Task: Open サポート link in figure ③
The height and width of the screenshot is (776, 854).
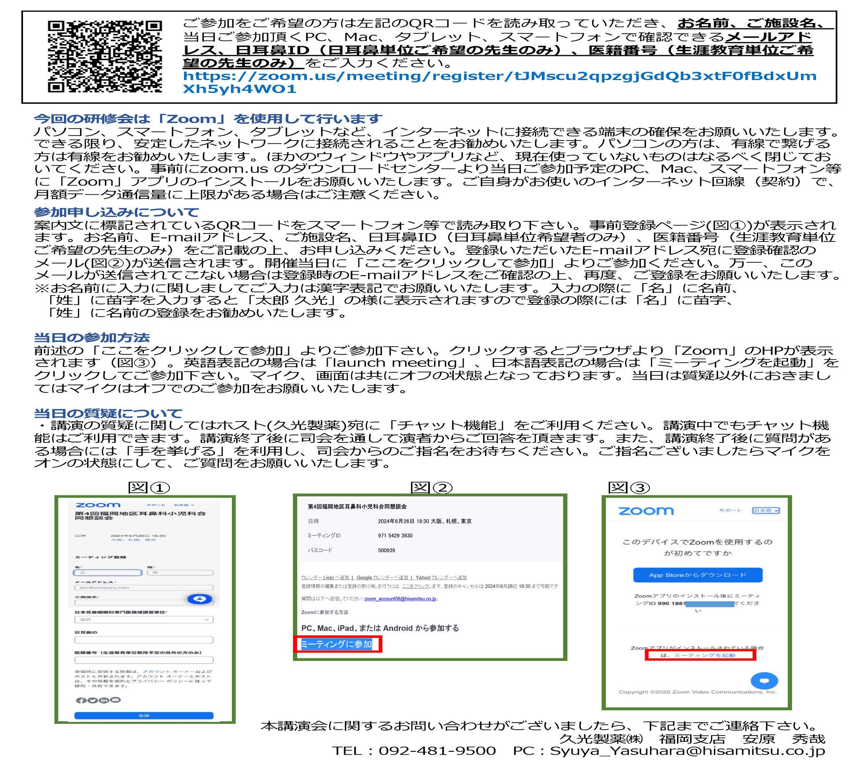Action: pos(730,511)
